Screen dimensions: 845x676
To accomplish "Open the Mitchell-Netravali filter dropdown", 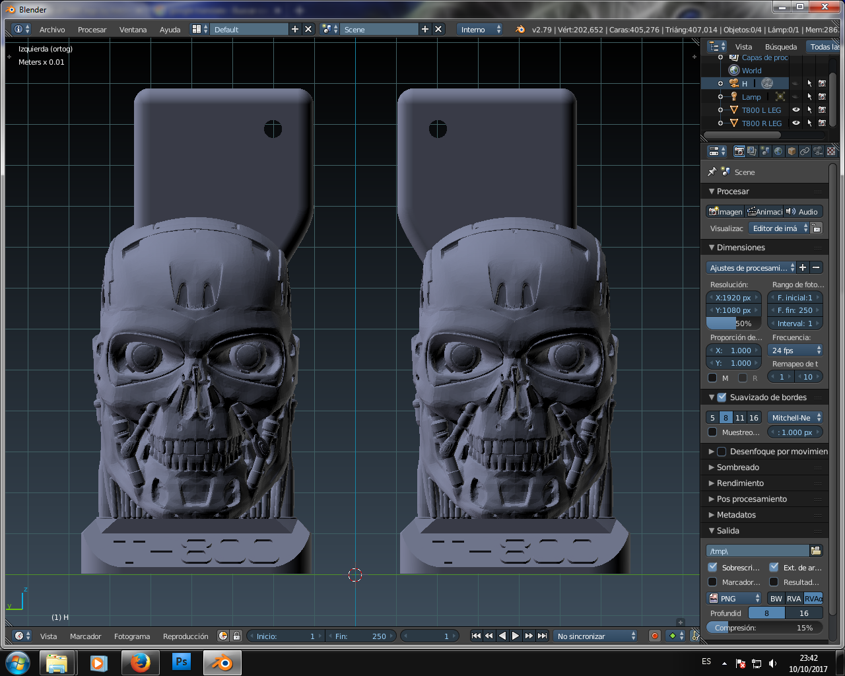I will (795, 418).
